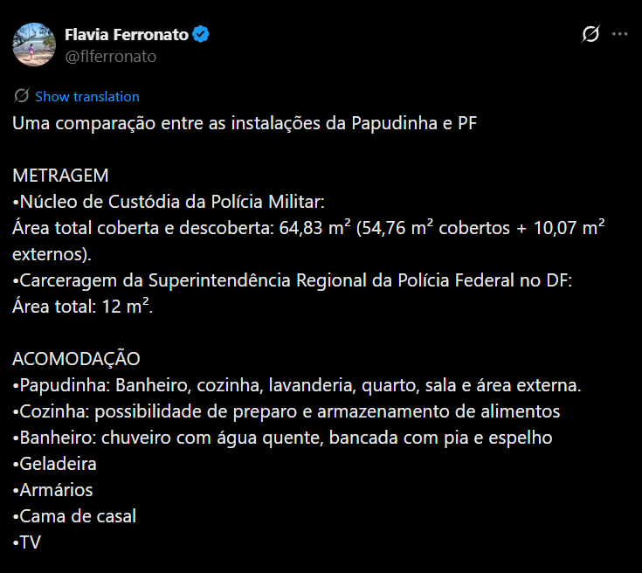Click the 'Banheiro: chuveiro com água quente' line

pyautogui.click(x=282, y=438)
